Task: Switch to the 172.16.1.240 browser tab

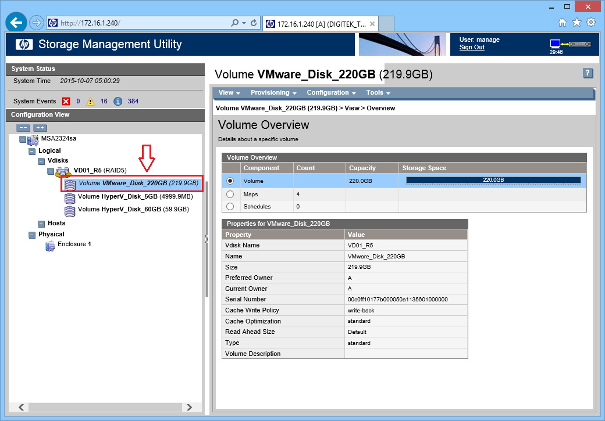Action: click(321, 24)
